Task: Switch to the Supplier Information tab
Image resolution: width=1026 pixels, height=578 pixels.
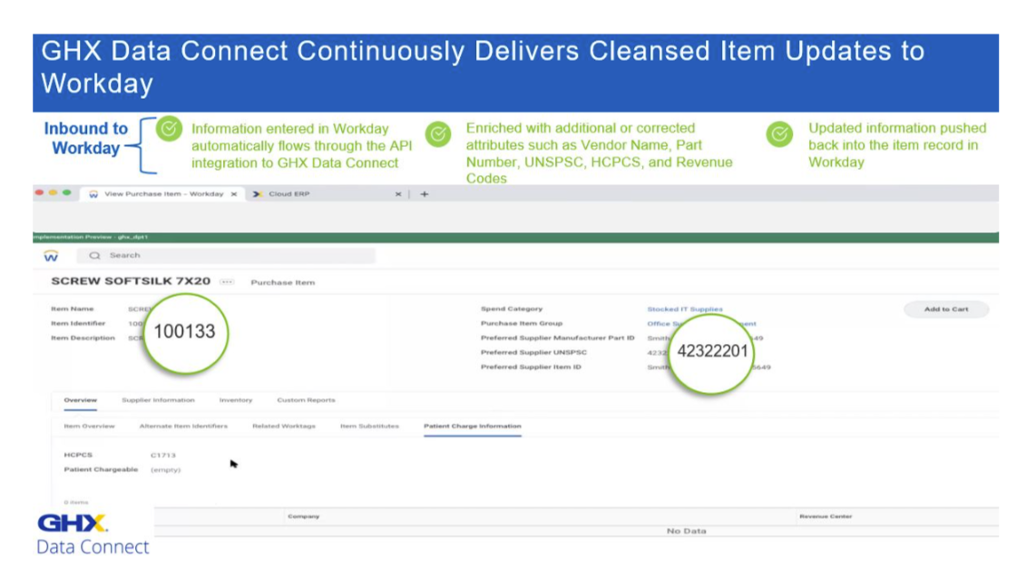Action: tap(160, 398)
